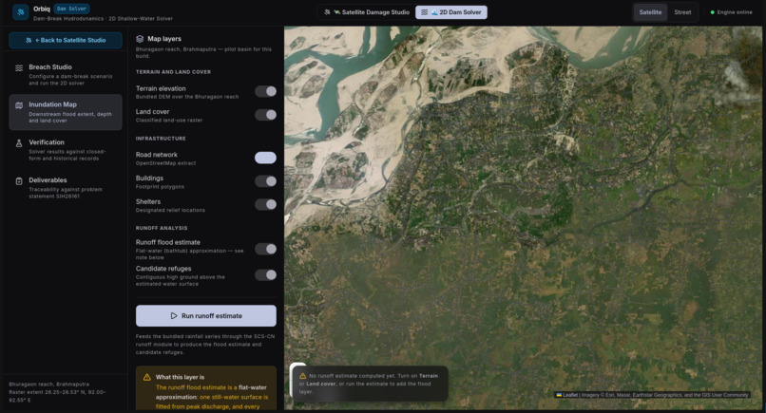The height and width of the screenshot is (413, 766).
Task: Click the Breach Studio waves icon
Action: pyautogui.click(x=19, y=67)
